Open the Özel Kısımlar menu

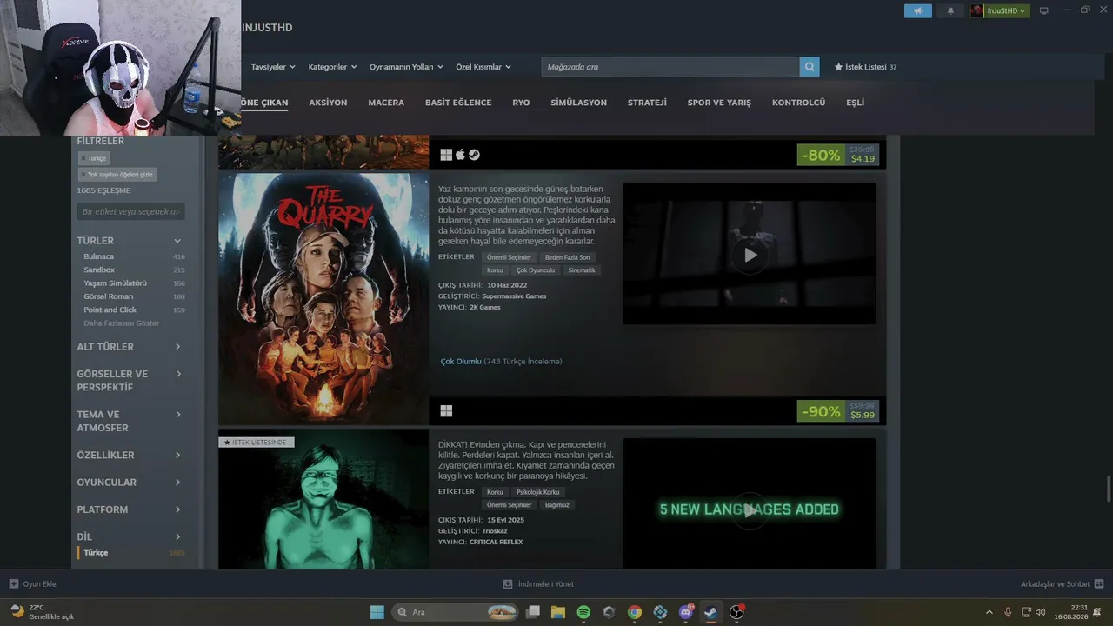click(x=483, y=67)
